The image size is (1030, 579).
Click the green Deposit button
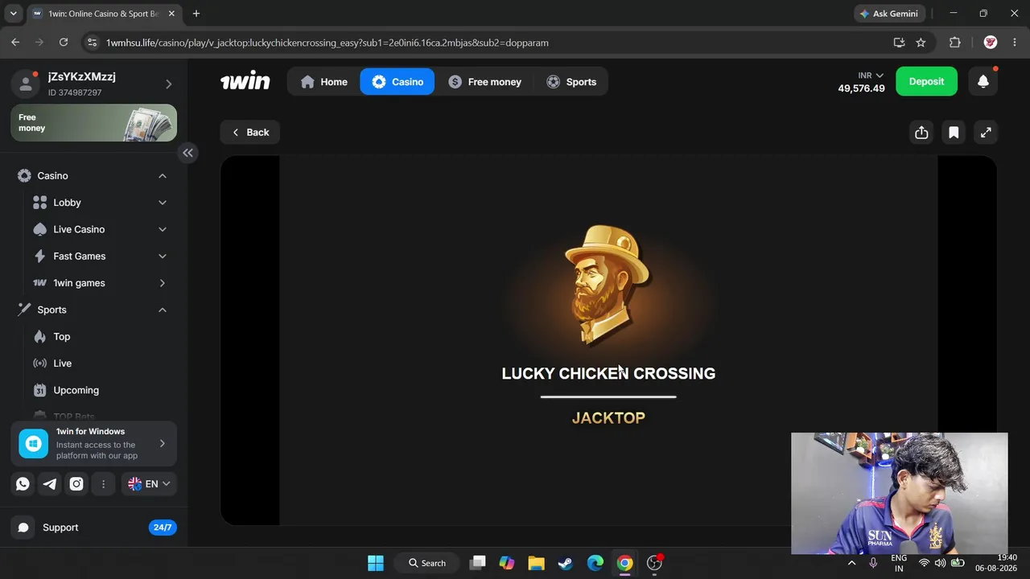point(926,81)
